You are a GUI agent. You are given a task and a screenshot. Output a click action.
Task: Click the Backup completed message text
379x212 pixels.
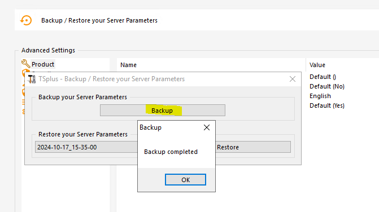coord(171,152)
